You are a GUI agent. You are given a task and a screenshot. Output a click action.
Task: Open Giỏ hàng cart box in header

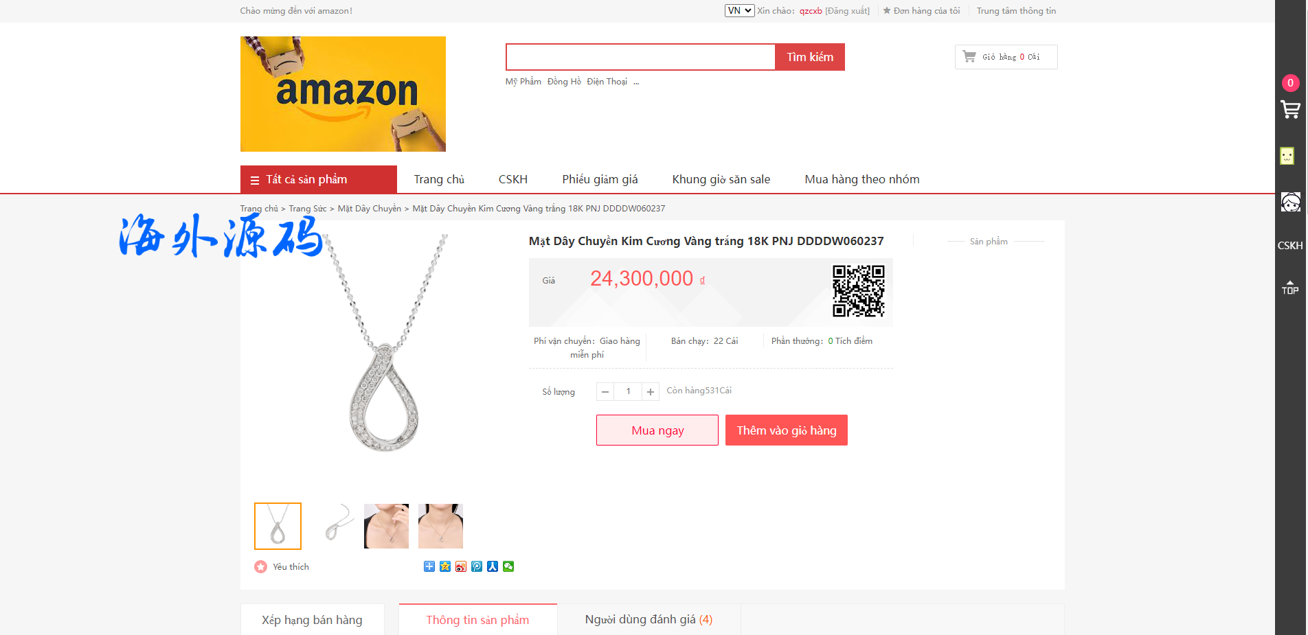(1006, 57)
